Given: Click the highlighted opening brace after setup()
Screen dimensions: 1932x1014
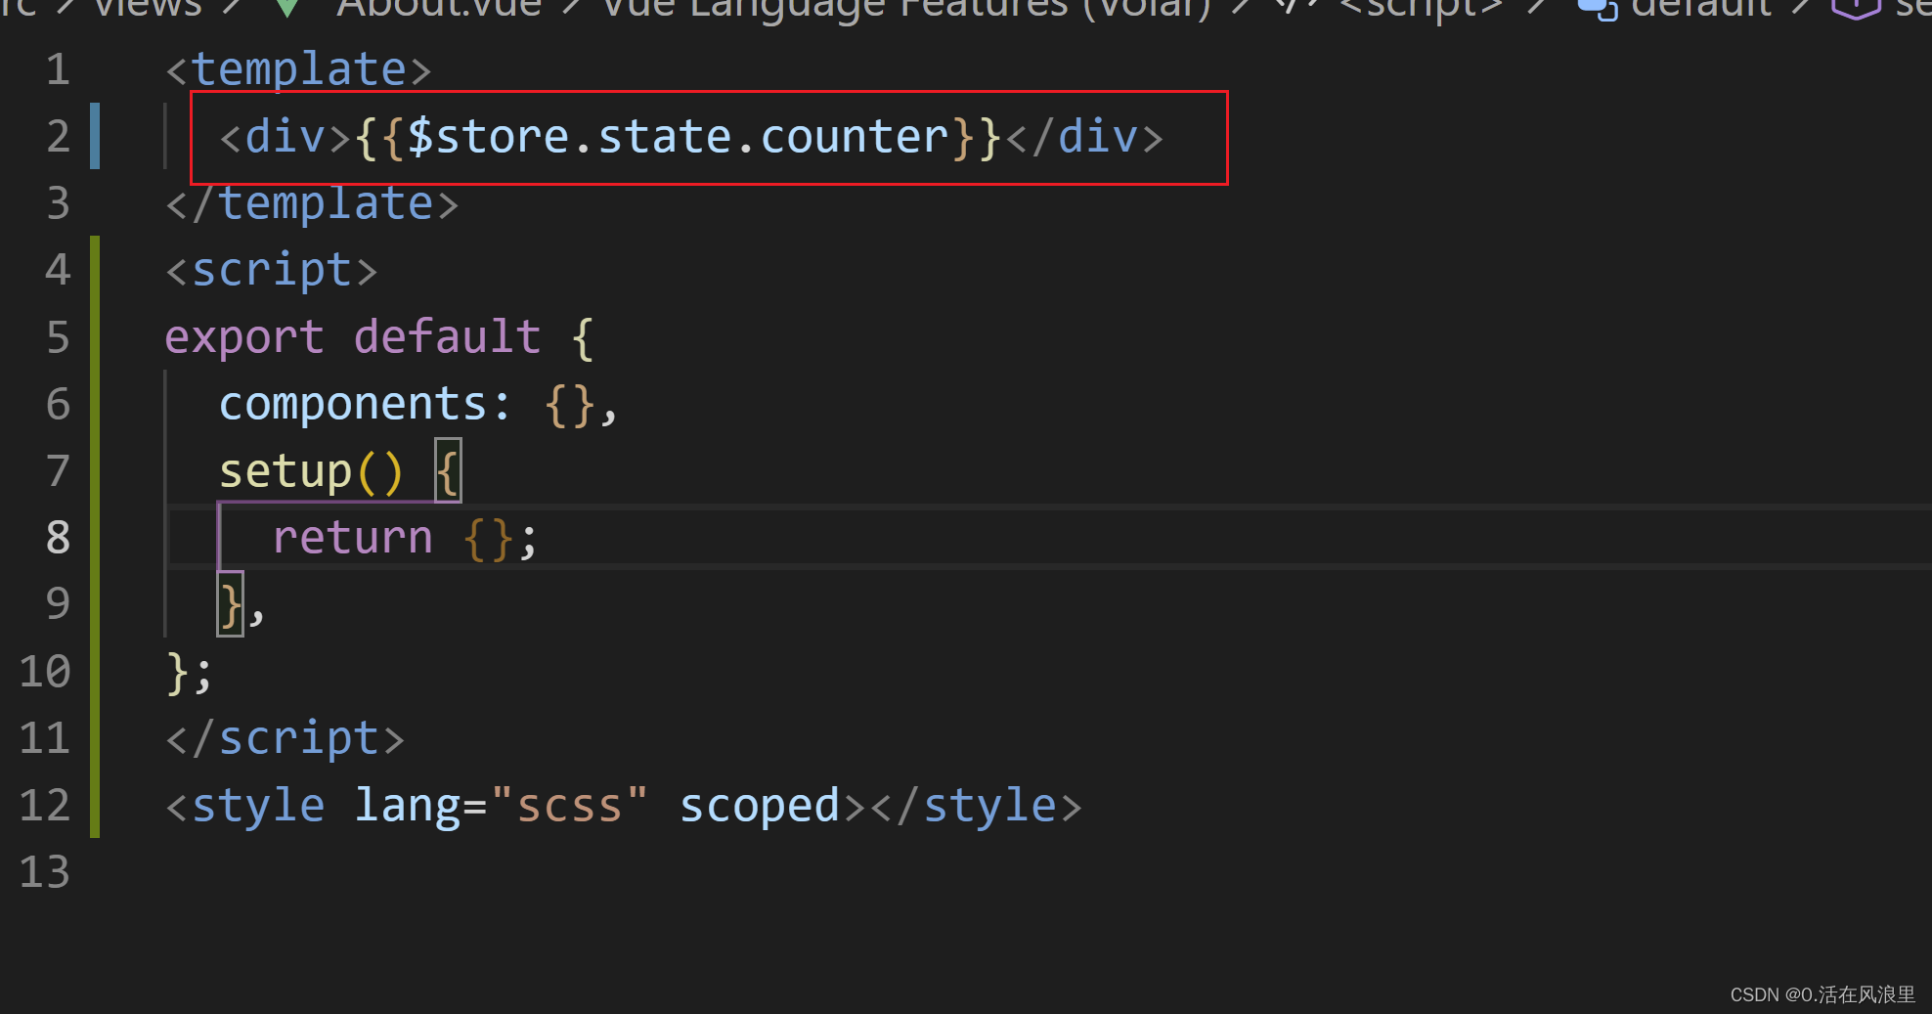Looking at the screenshot, I should click(448, 471).
